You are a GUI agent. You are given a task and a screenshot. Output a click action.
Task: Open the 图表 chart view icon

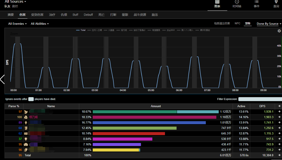click(x=217, y=2)
